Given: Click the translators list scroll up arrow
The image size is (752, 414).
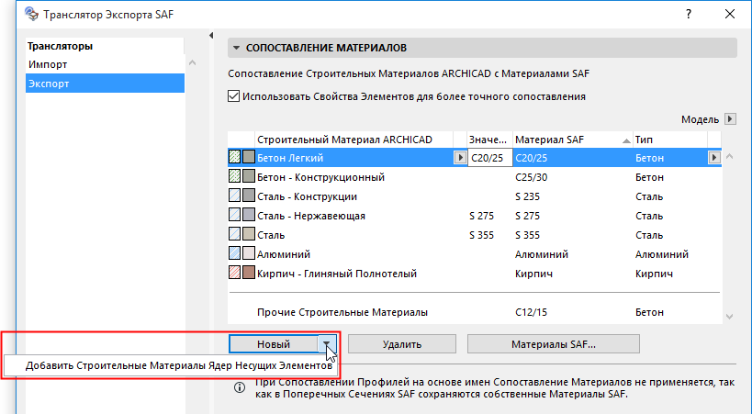Looking at the screenshot, I should tap(192, 62).
